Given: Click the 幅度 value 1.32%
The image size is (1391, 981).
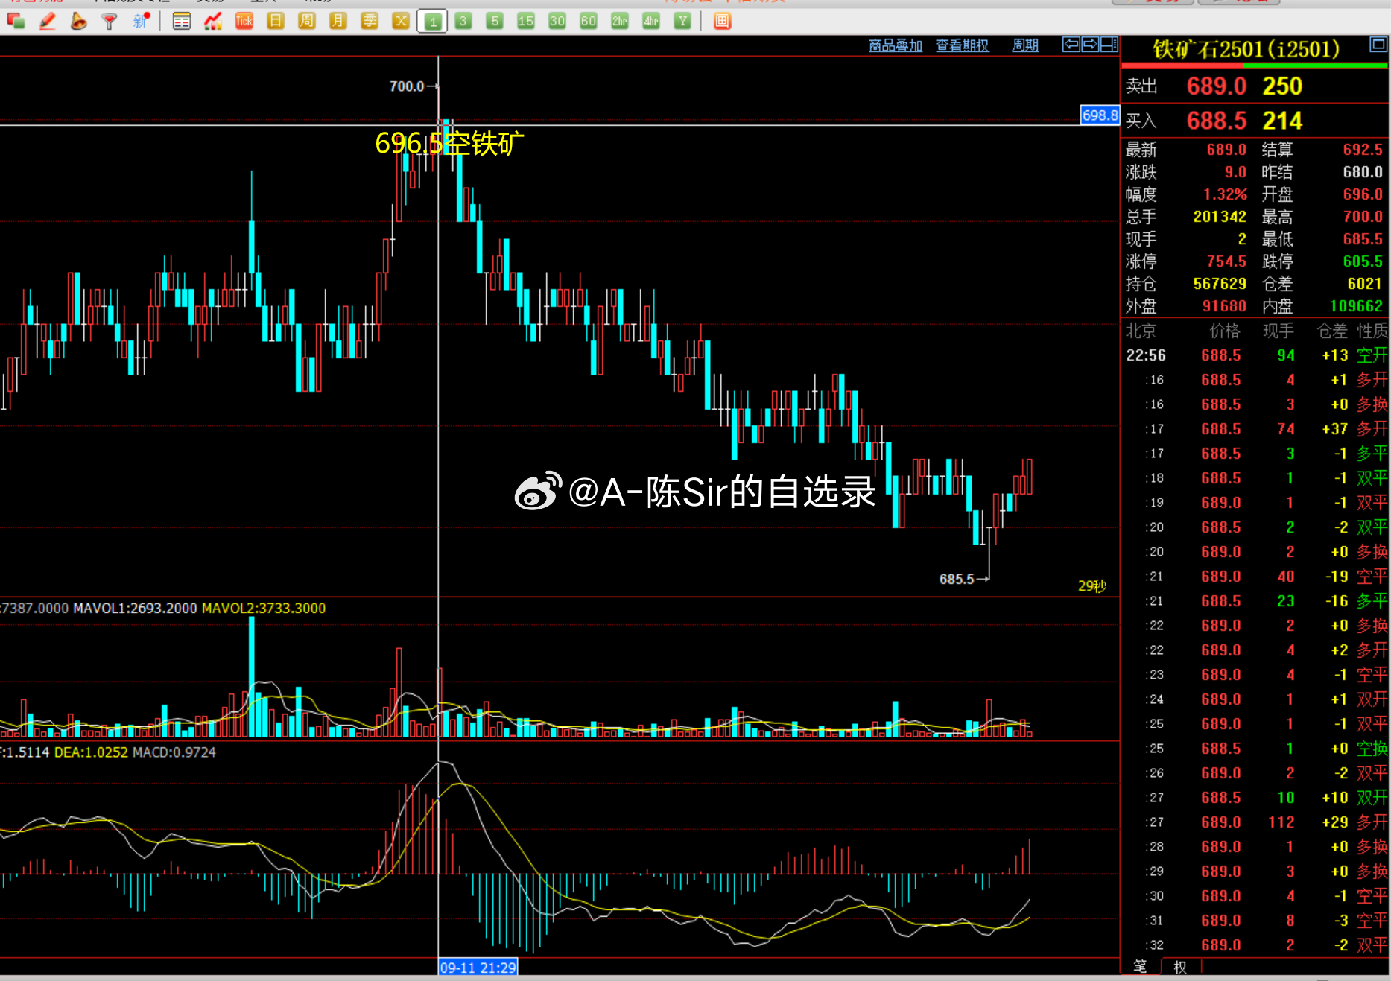Looking at the screenshot, I should [x=1225, y=194].
